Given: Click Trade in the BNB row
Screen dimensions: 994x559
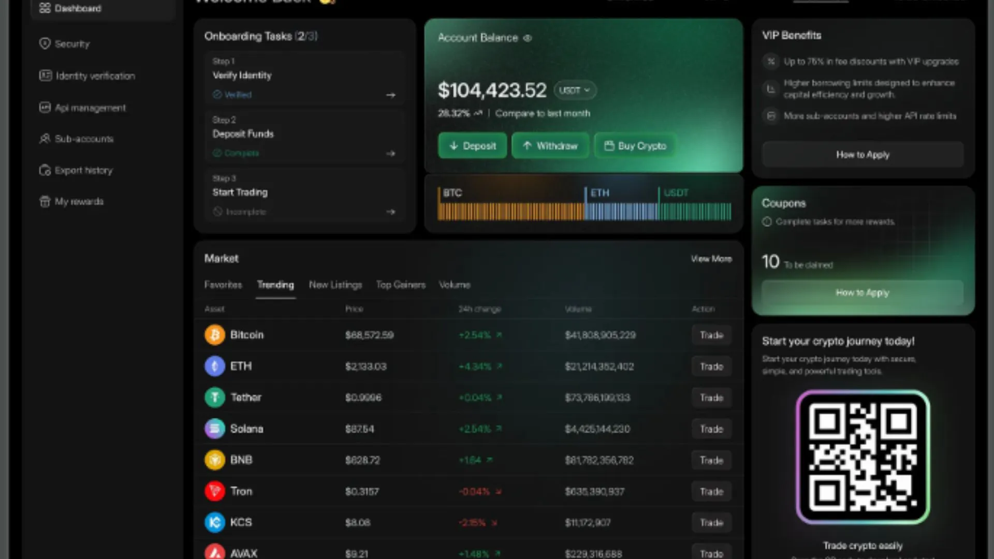Looking at the screenshot, I should [x=711, y=460].
